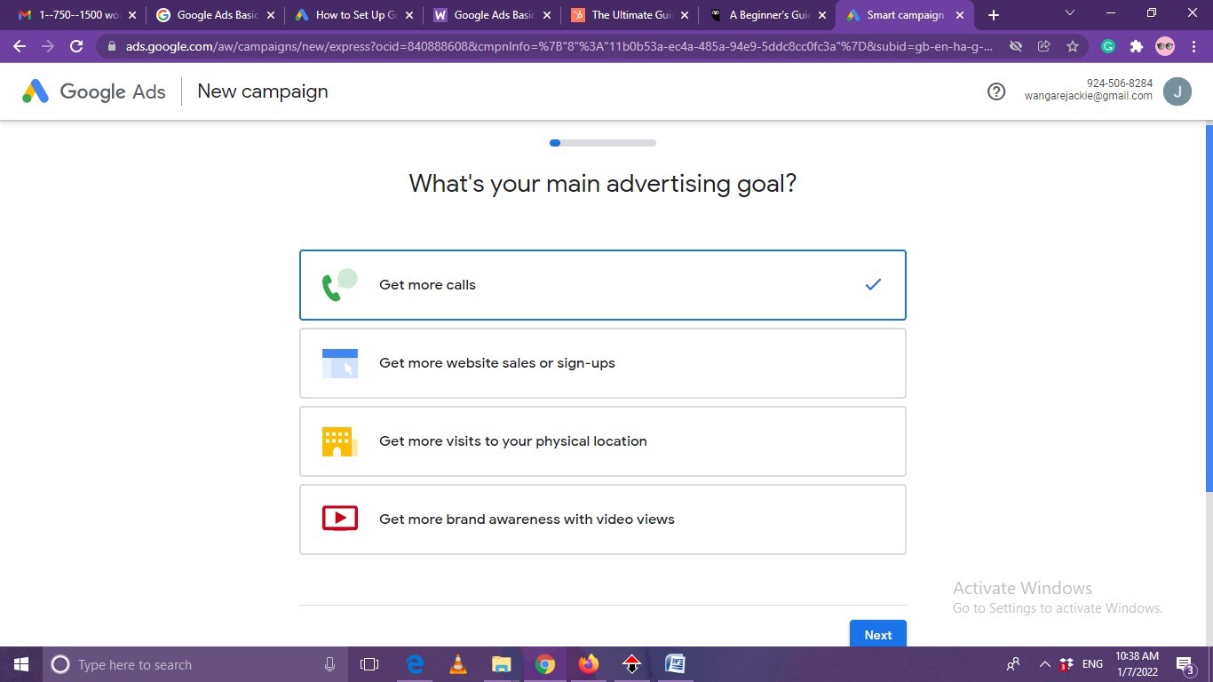Click the campaign setup progress bar
Screen dimensions: 1213x682
click(x=603, y=143)
